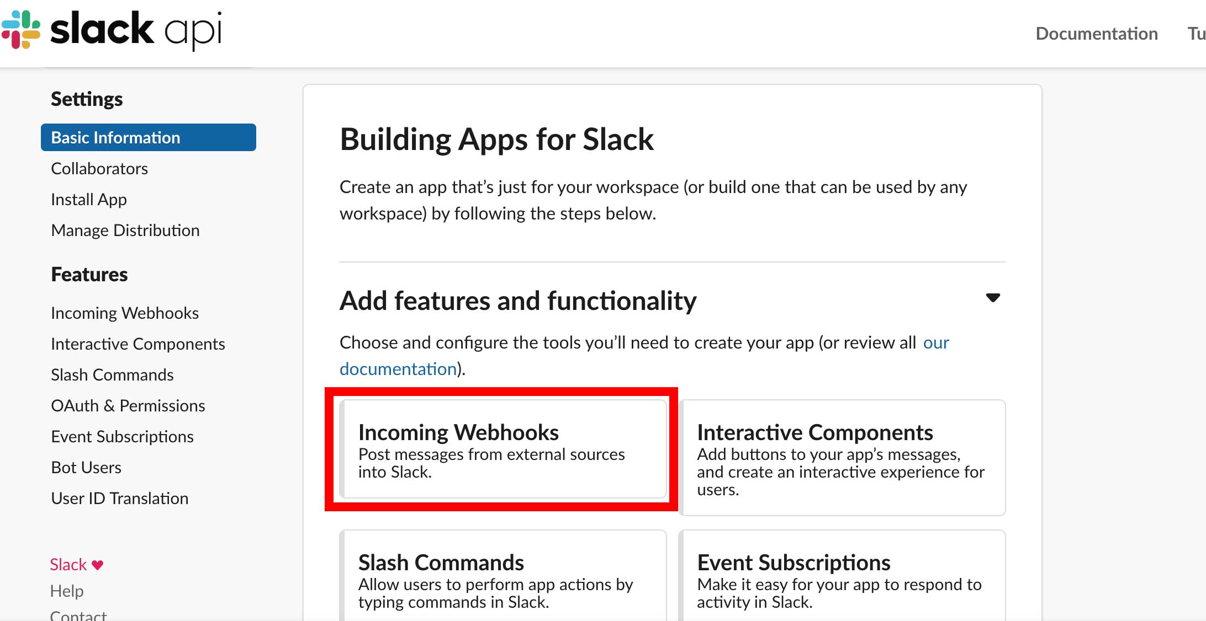Image resolution: width=1206 pixels, height=621 pixels.
Task: Open Event Subscriptions in the sidebar
Action: (122, 436)
